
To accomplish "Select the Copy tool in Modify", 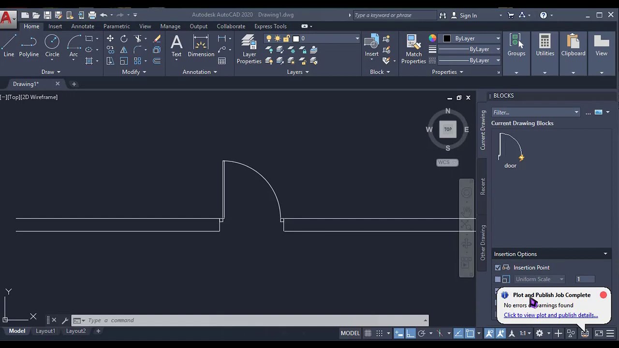I will pos(110,50).
